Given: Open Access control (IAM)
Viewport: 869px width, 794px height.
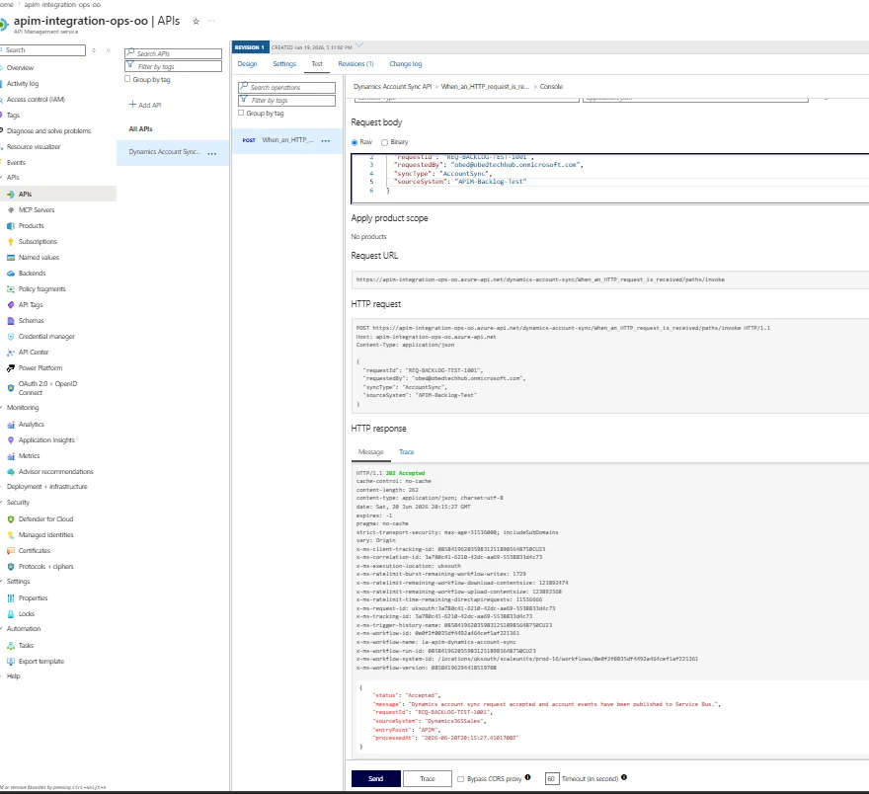Looking at the screenshot, I should pos(36,99).
